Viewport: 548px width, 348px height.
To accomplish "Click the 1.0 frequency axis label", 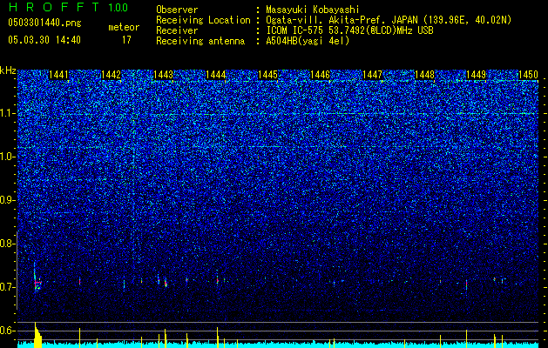I will coord(7,157).
